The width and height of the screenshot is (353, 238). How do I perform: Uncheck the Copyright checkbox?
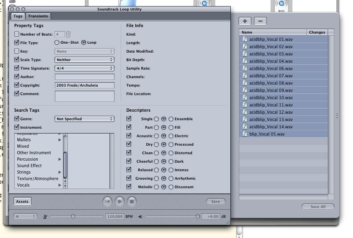coord(16,85)
